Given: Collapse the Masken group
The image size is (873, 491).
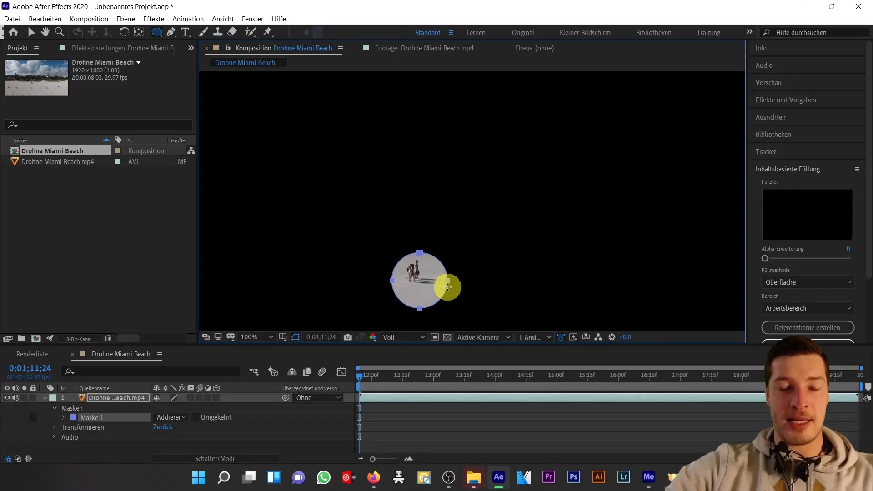Looking at the screenshot, I should coord(55,408).
